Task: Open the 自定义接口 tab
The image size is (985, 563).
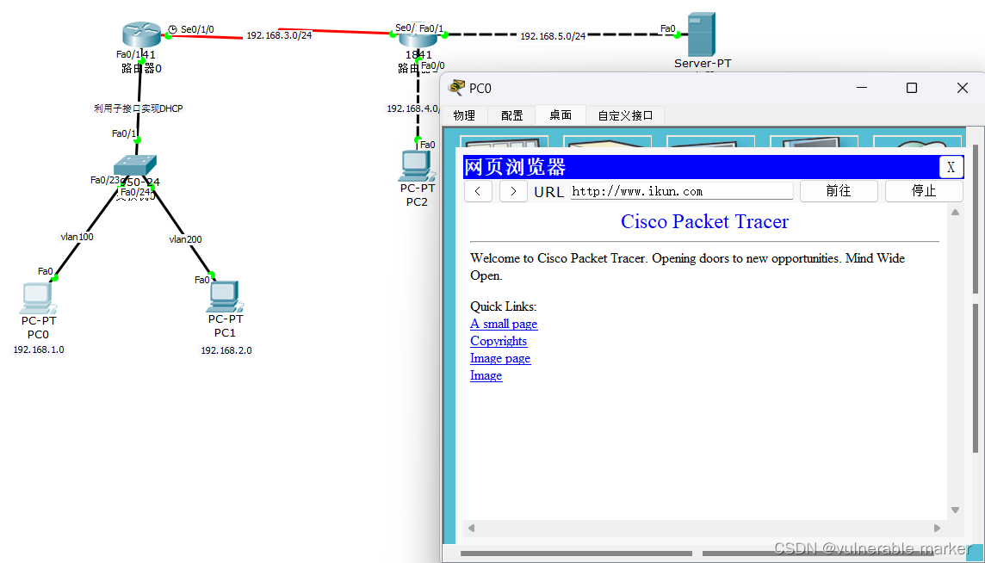Action: [x=625, y=115]
